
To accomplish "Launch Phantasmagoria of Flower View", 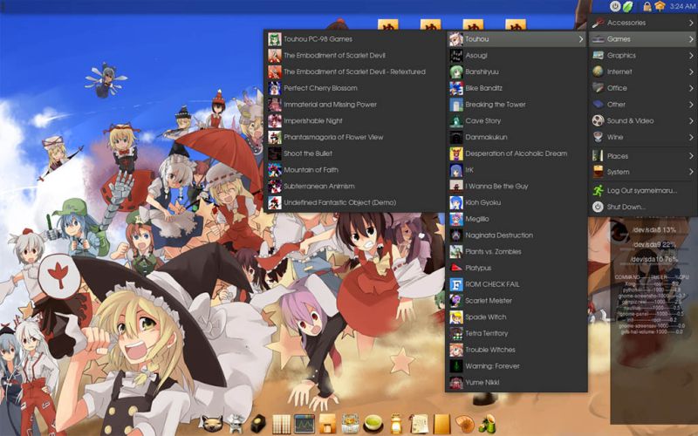I will (354, 137).
